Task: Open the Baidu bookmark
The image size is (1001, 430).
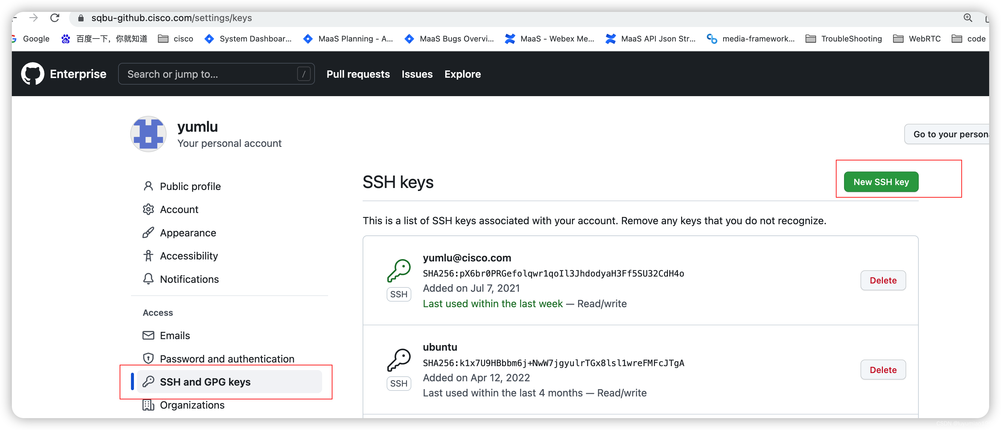Action: [x=105, y=39]
